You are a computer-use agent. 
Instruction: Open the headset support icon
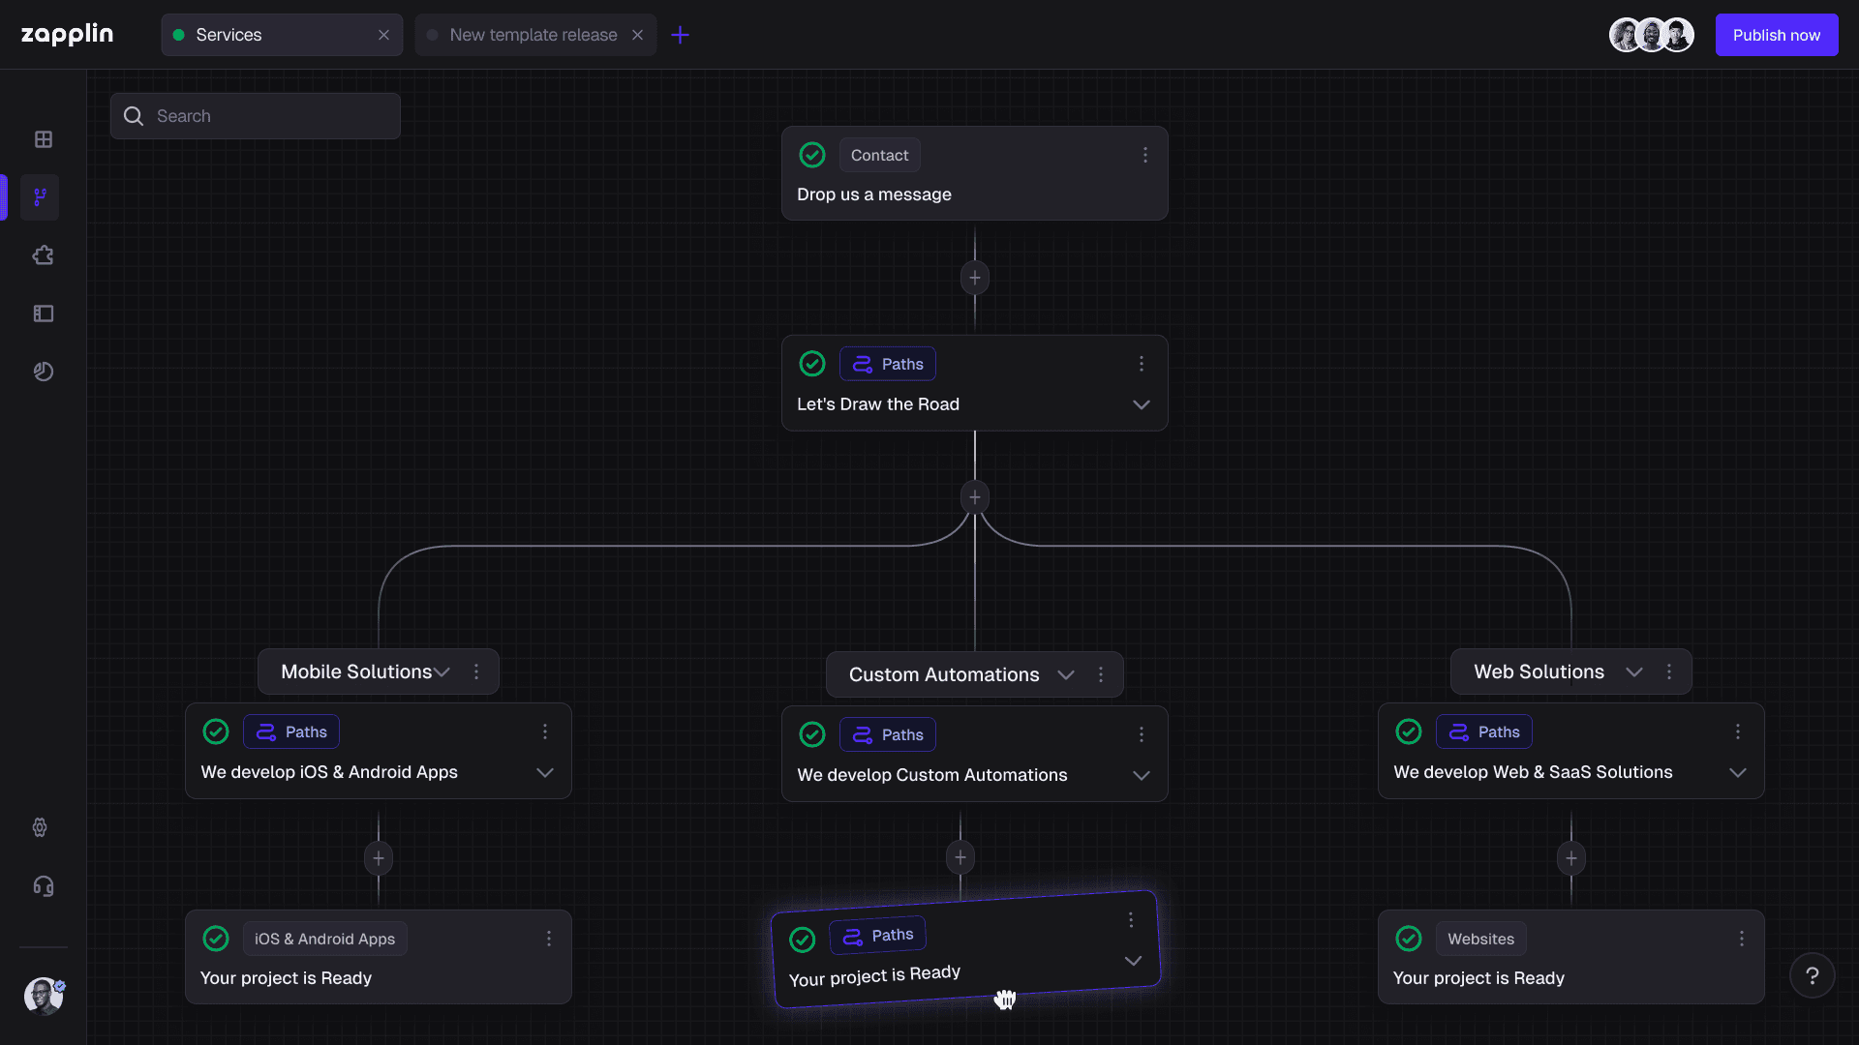click(x=44, y=886)
